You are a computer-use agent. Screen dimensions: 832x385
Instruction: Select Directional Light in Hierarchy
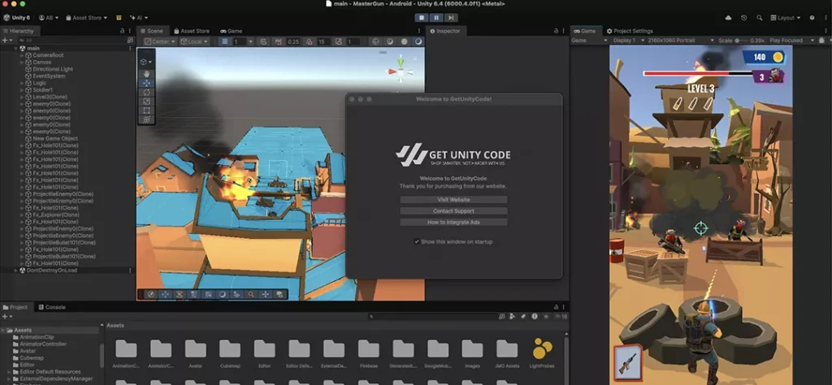click(53, 69)
